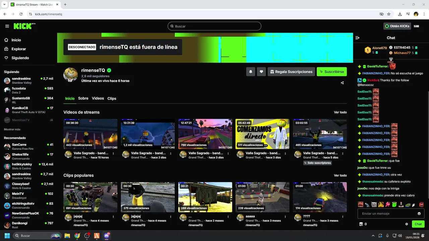This screenshot has width=429, height=241.
Task: Open fuzodota channel in sidebar
Action: coord(28,90)
